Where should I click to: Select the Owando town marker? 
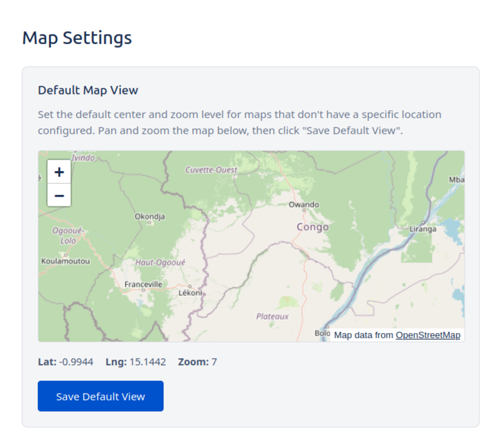coord(304,210)
